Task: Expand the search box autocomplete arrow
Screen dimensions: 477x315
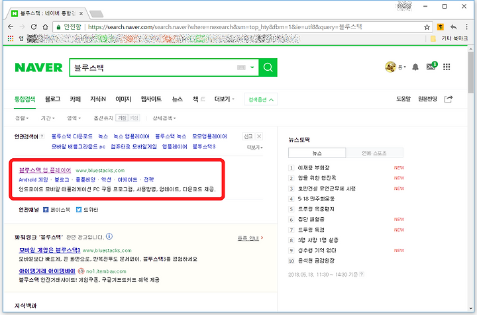Action: [252, 67]
